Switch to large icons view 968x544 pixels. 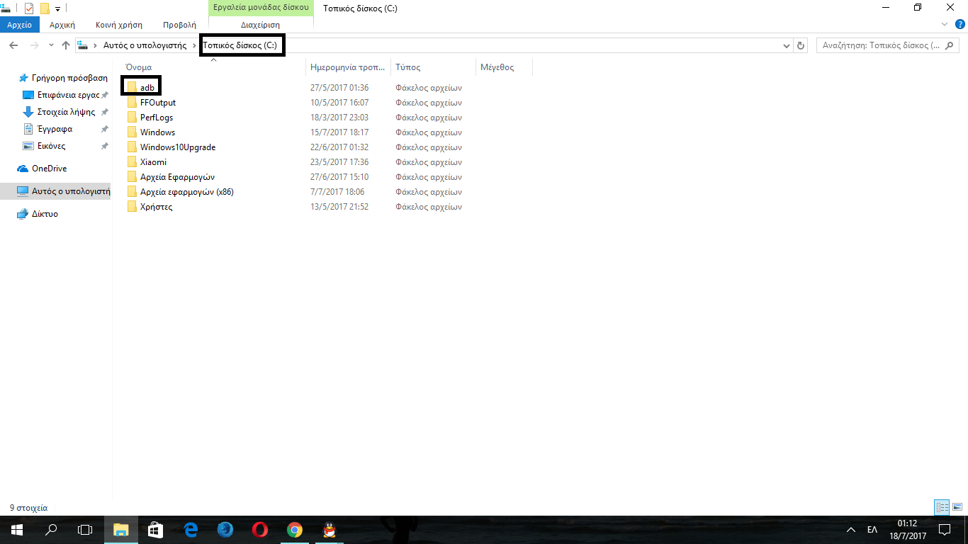(x=956, y=507)
